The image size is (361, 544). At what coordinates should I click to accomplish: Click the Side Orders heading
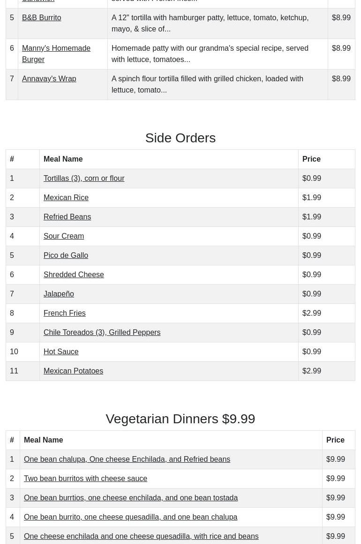[180, 138]
